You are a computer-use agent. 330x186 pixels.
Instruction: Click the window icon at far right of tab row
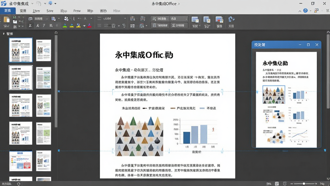pyautogui.click(x=328, y=11)
